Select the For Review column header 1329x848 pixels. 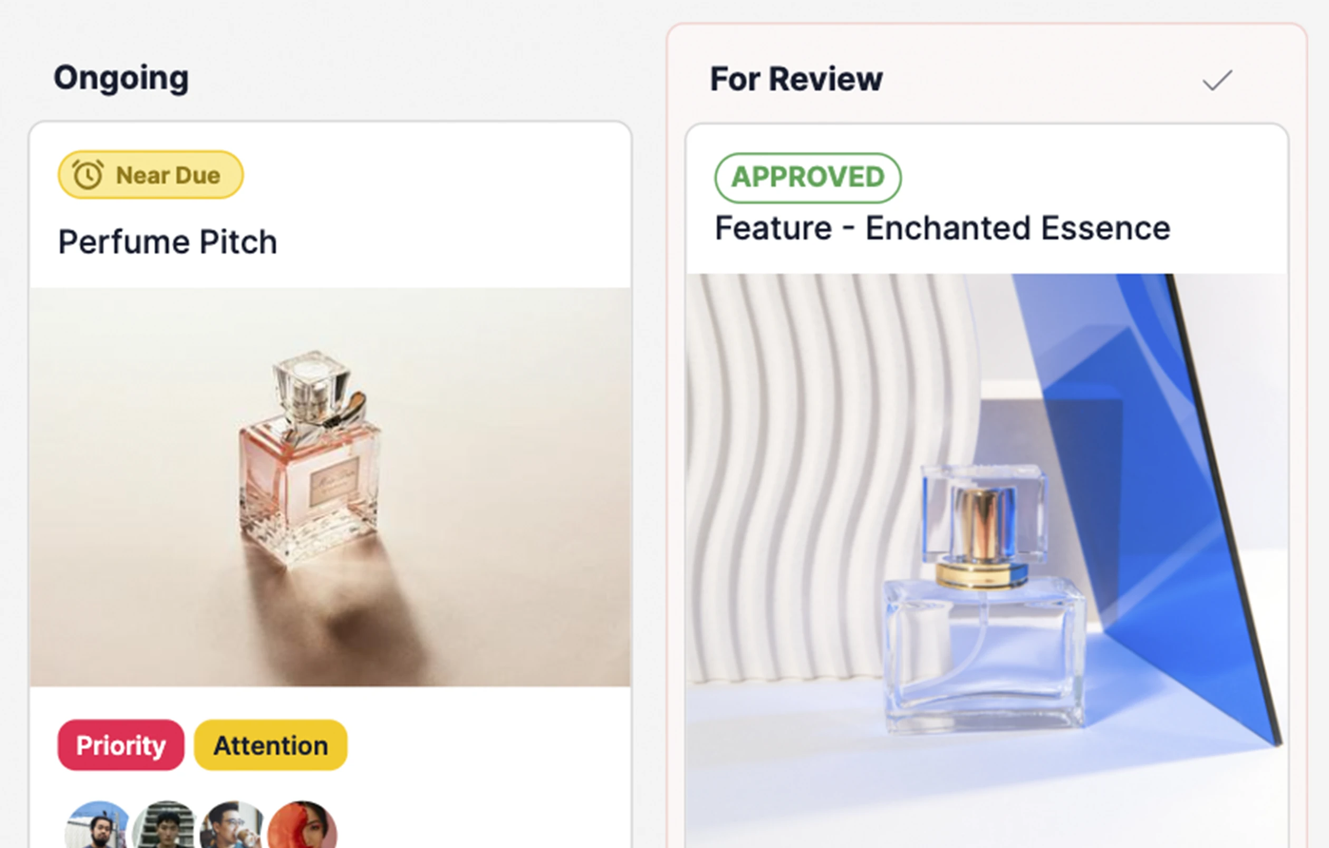click(796, 79)
